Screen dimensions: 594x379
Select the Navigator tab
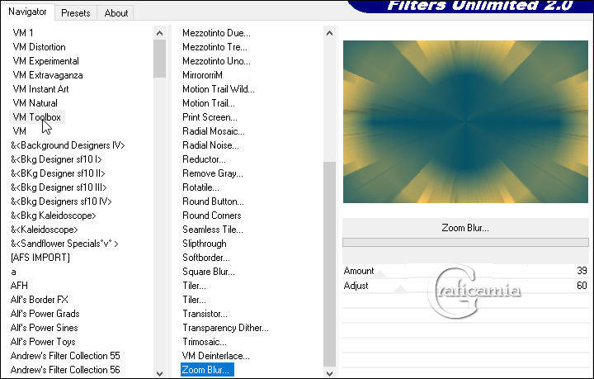[28, 12]
